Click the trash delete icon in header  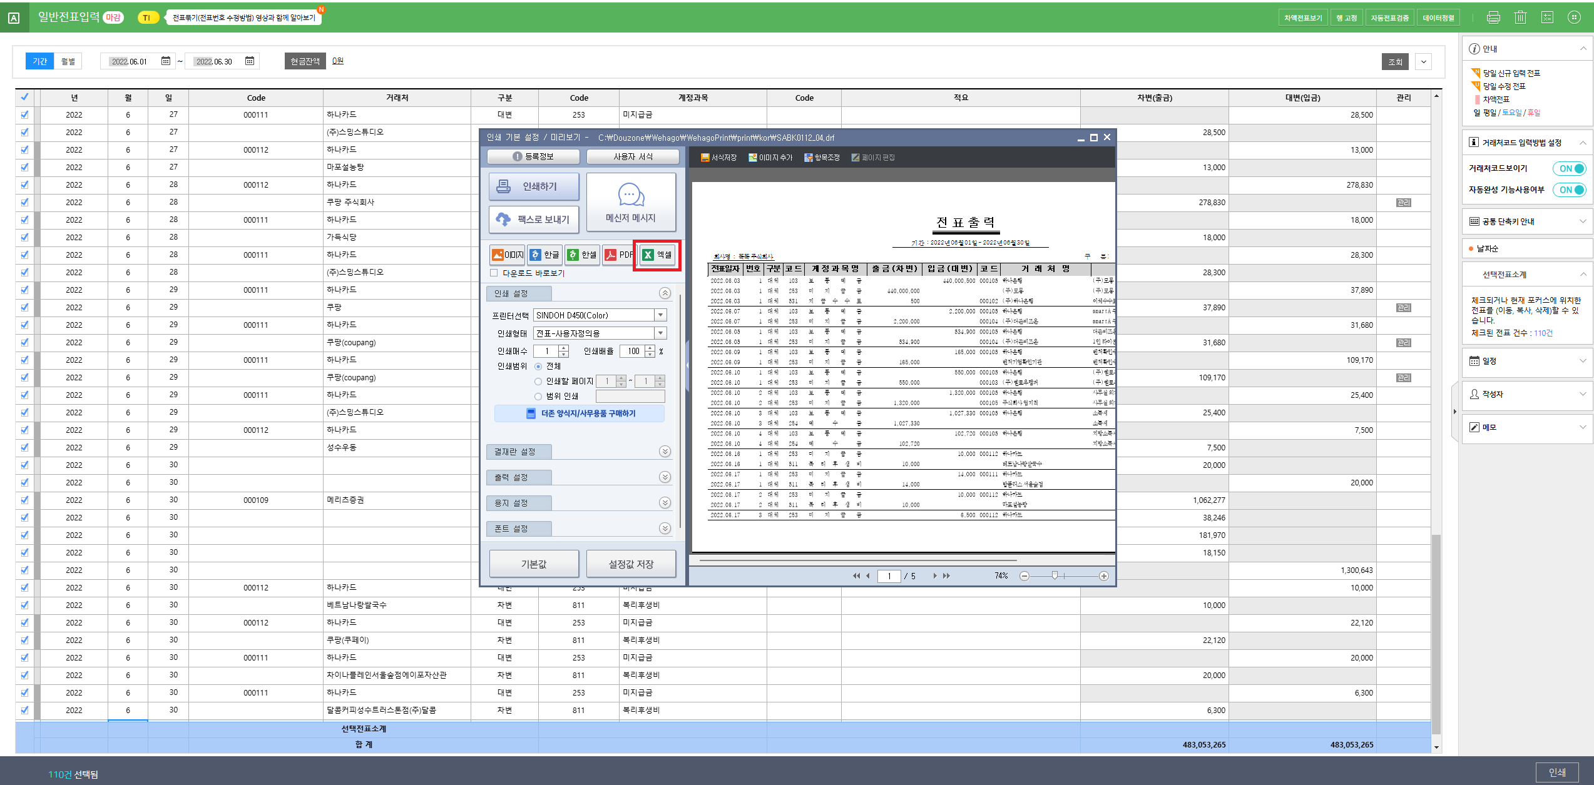1520,18
